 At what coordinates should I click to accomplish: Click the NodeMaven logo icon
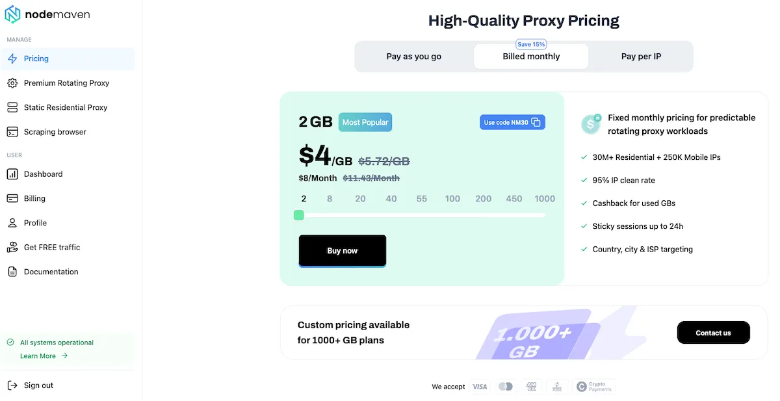tap(13, 14)
